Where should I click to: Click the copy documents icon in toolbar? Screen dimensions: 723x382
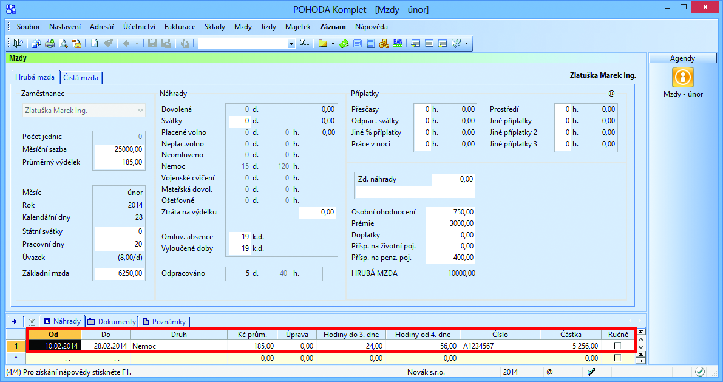click(x=36, y=43)
